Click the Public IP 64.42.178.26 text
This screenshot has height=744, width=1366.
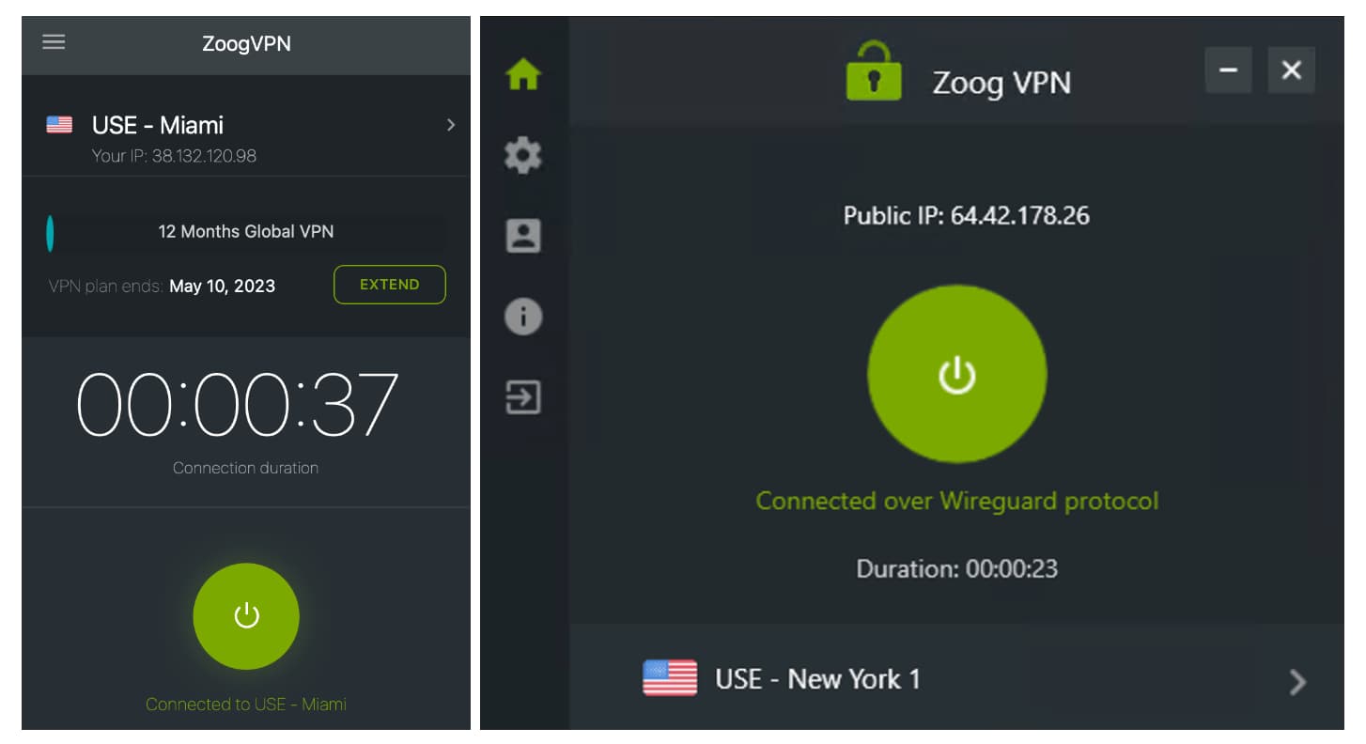(x=967, y=215)
